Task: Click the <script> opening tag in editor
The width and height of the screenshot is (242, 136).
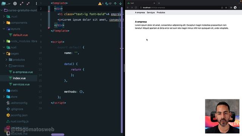Action: tap(57, 42)
